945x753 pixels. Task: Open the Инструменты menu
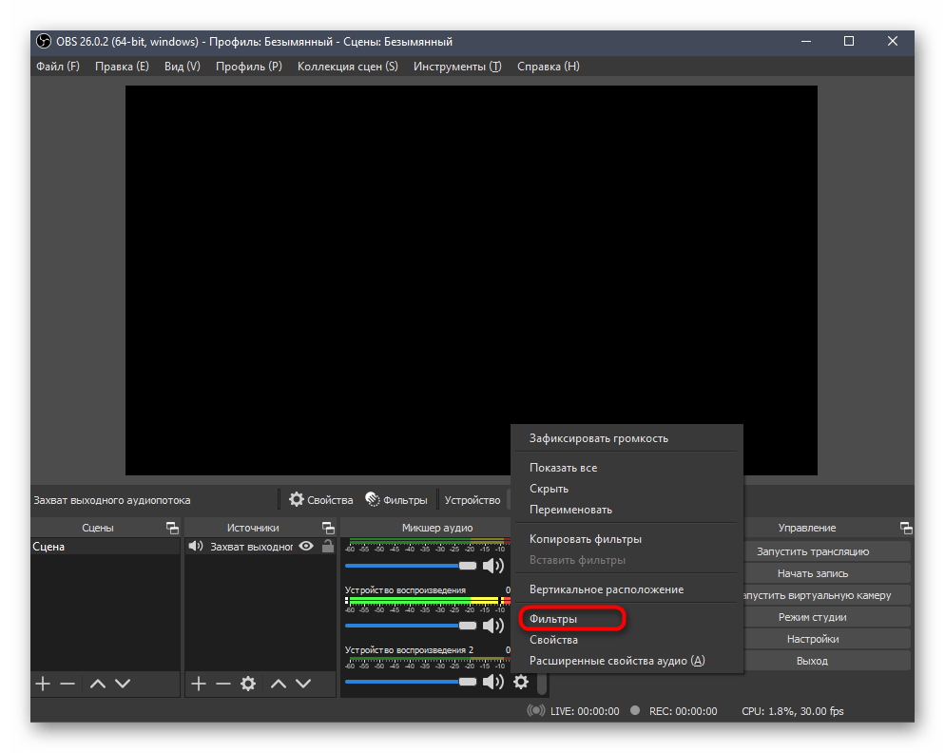tap(456, 67)
